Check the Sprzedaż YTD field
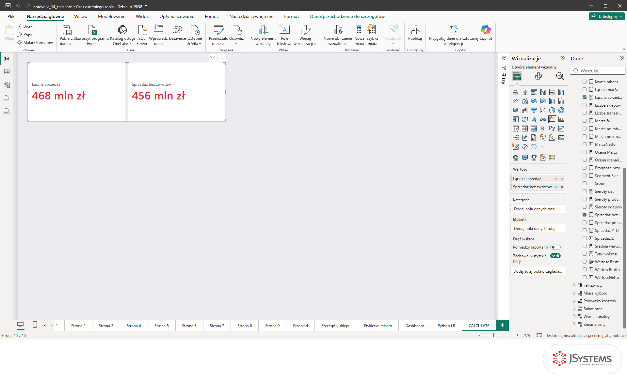This screenshot has height=379, width=627. (585, 231)
